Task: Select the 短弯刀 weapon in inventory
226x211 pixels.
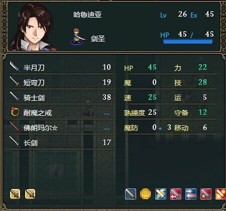Action: 61,82
